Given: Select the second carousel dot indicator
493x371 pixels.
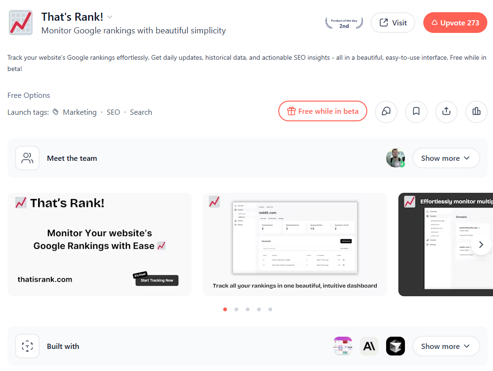Looking at the screenshot, I should (x=236, y=309).
